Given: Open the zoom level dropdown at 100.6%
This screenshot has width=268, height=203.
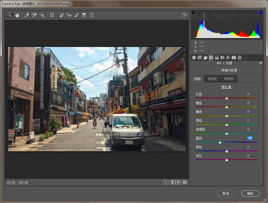Looking at the screenshot, I should click(x=33, y=183).
